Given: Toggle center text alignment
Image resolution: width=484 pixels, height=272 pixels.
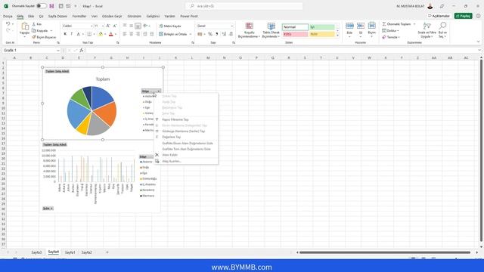Looking at the screenshot, I should coord(131,34).
